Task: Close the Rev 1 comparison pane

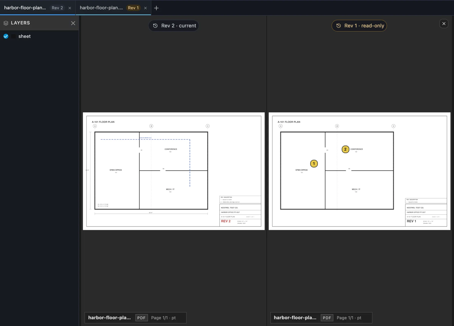Action: pyautogui.click(x=444, y=24)
